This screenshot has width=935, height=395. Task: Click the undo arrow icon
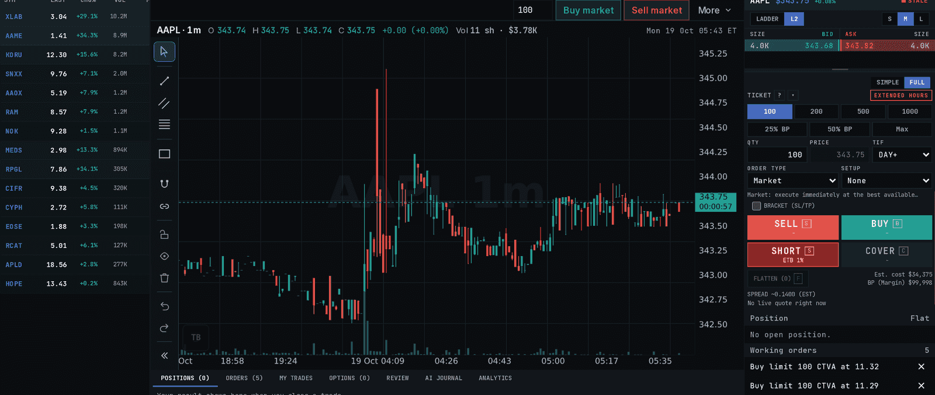coord(164,306)
